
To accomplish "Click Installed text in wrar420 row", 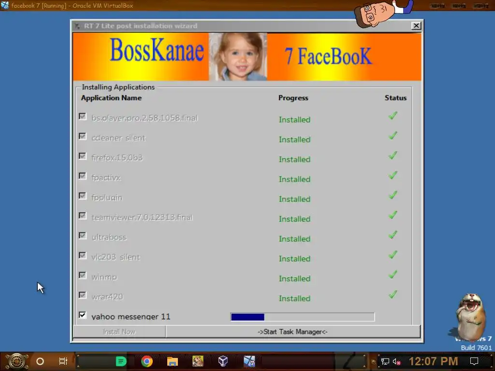I will [294, 299].
